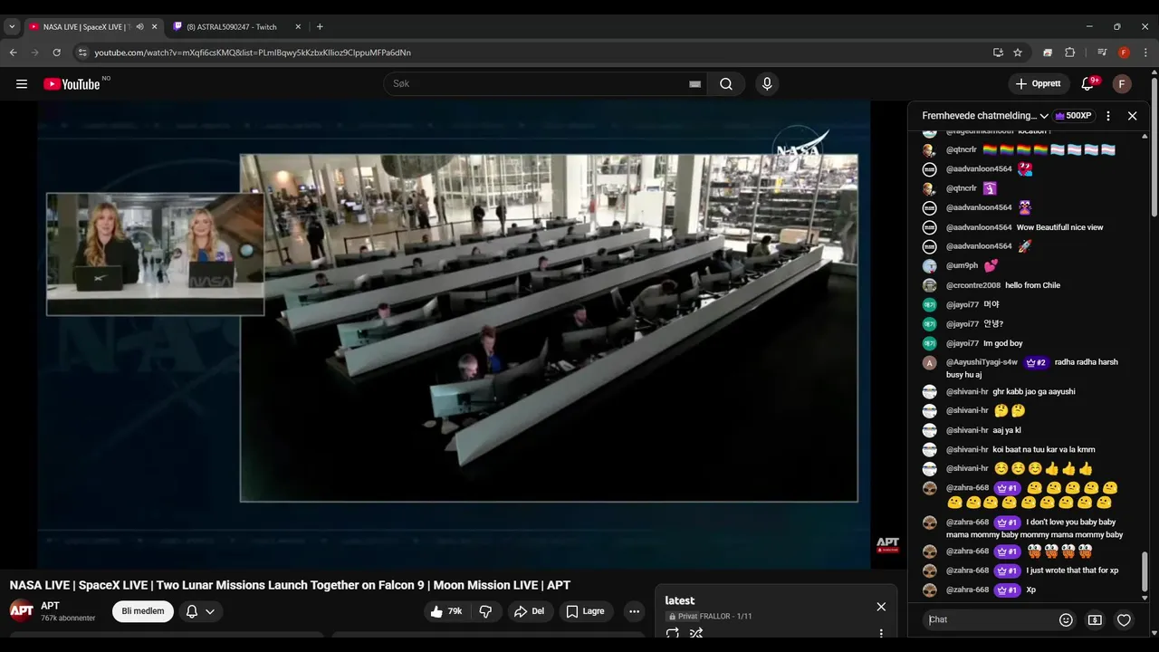This screenshot has height=652, width=1159.
Task: Open the Chrome extensions puzzle icon
Action: [1069, 53]
